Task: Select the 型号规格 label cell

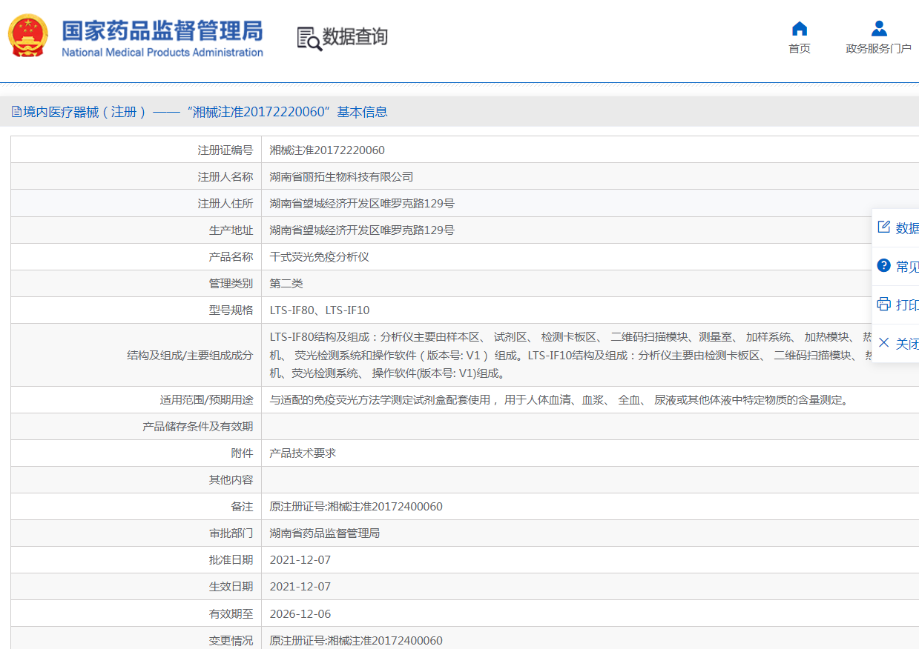Action: (x=136, y=310)
